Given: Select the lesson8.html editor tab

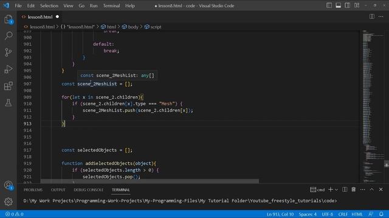Looking at the screenshot, I should (41, 17).
